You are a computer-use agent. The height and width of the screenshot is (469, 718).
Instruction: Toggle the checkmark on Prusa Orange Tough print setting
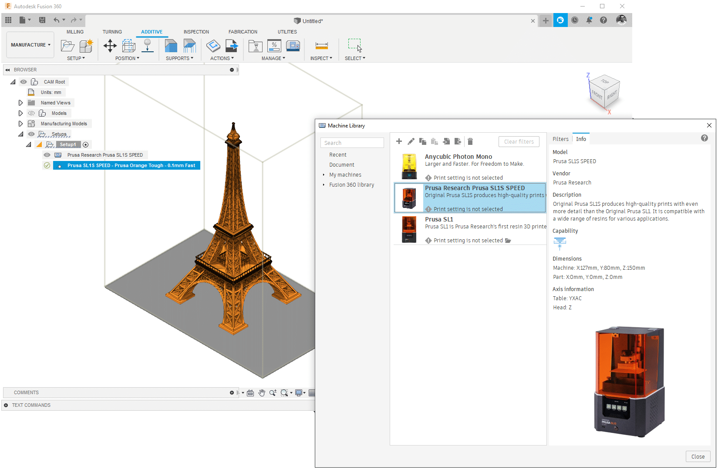pyautogui.click(x=47, y=165)
